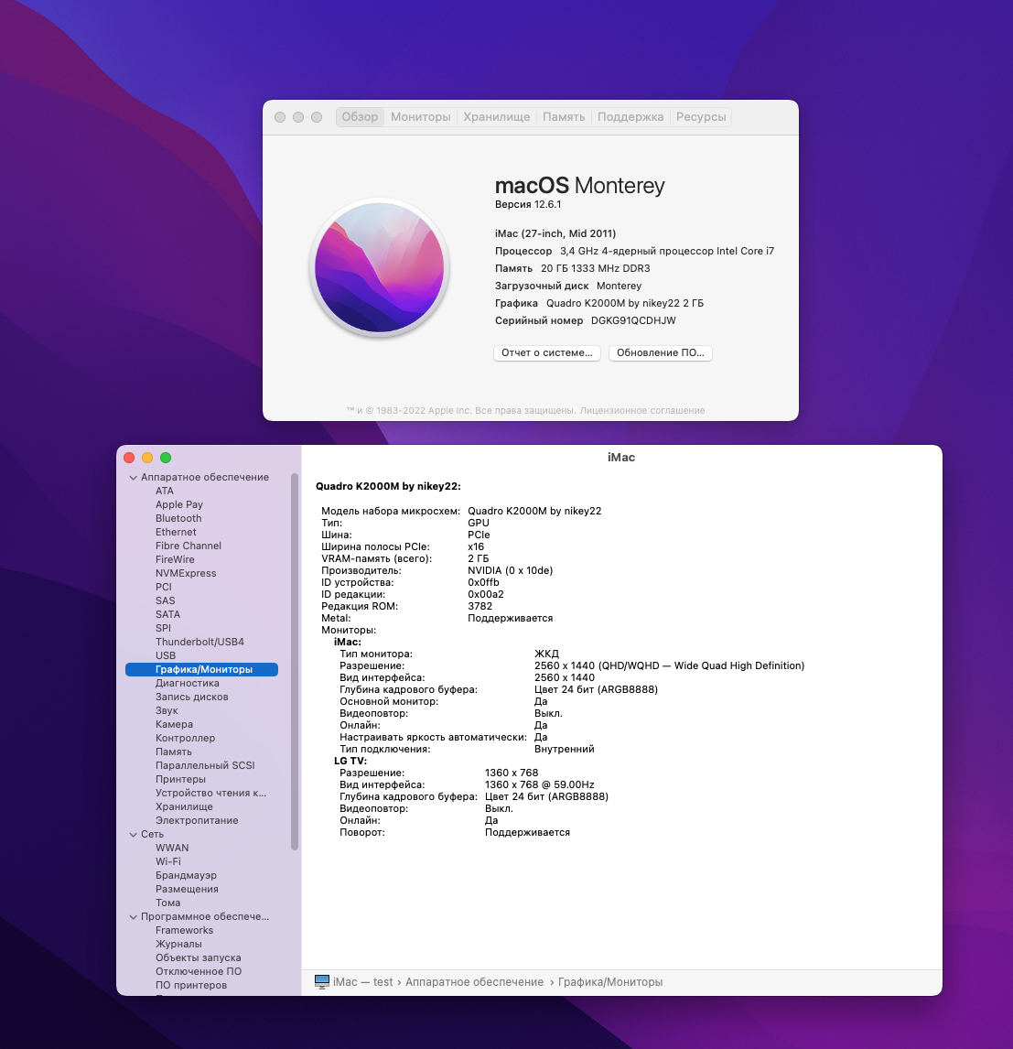
Task: Select Хранилище in the System Report sidebar
Action: pyautogui.click(x=185, y=806)
